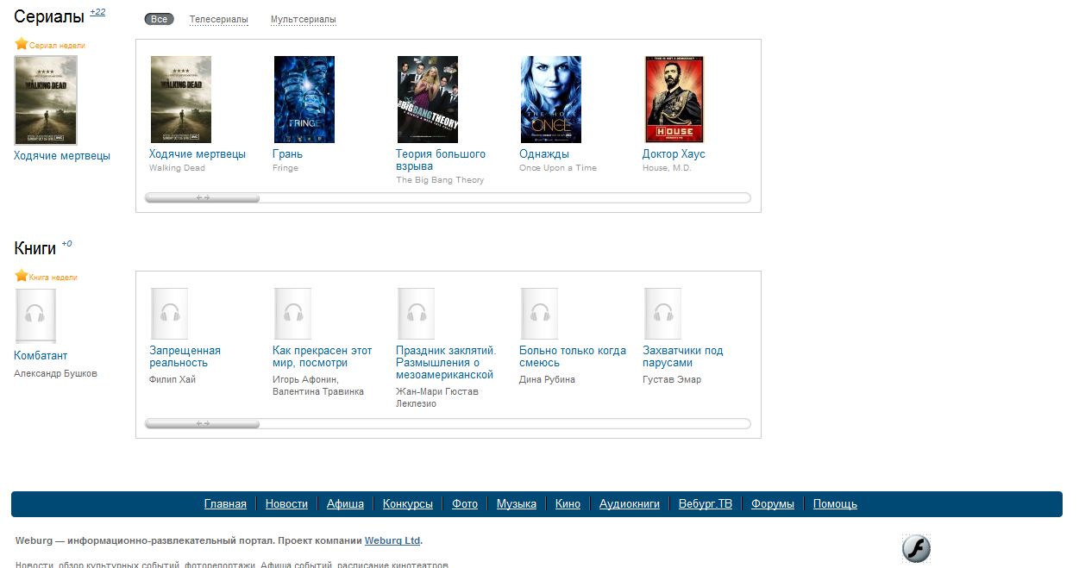
Task: Open headphone cover icon above 'Как прекрасен этот мир'
Action: click(292, 314)
